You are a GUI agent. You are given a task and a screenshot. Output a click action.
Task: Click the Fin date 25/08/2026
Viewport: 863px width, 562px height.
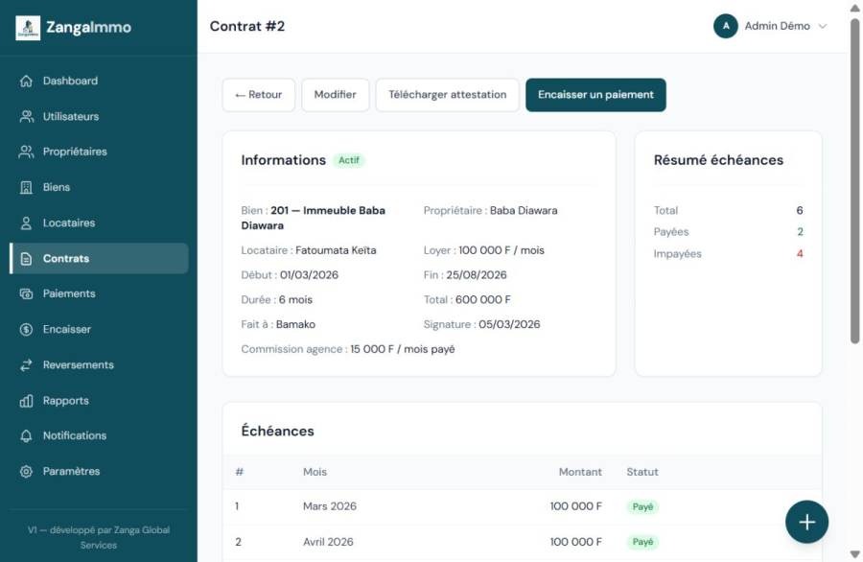click(x=476, y=275)
